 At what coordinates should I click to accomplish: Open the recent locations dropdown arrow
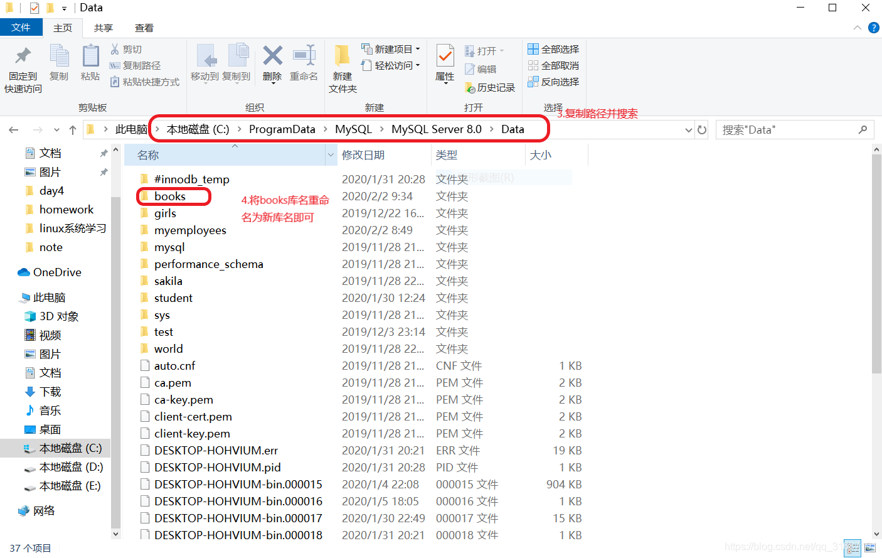click(x=56, y=130)
